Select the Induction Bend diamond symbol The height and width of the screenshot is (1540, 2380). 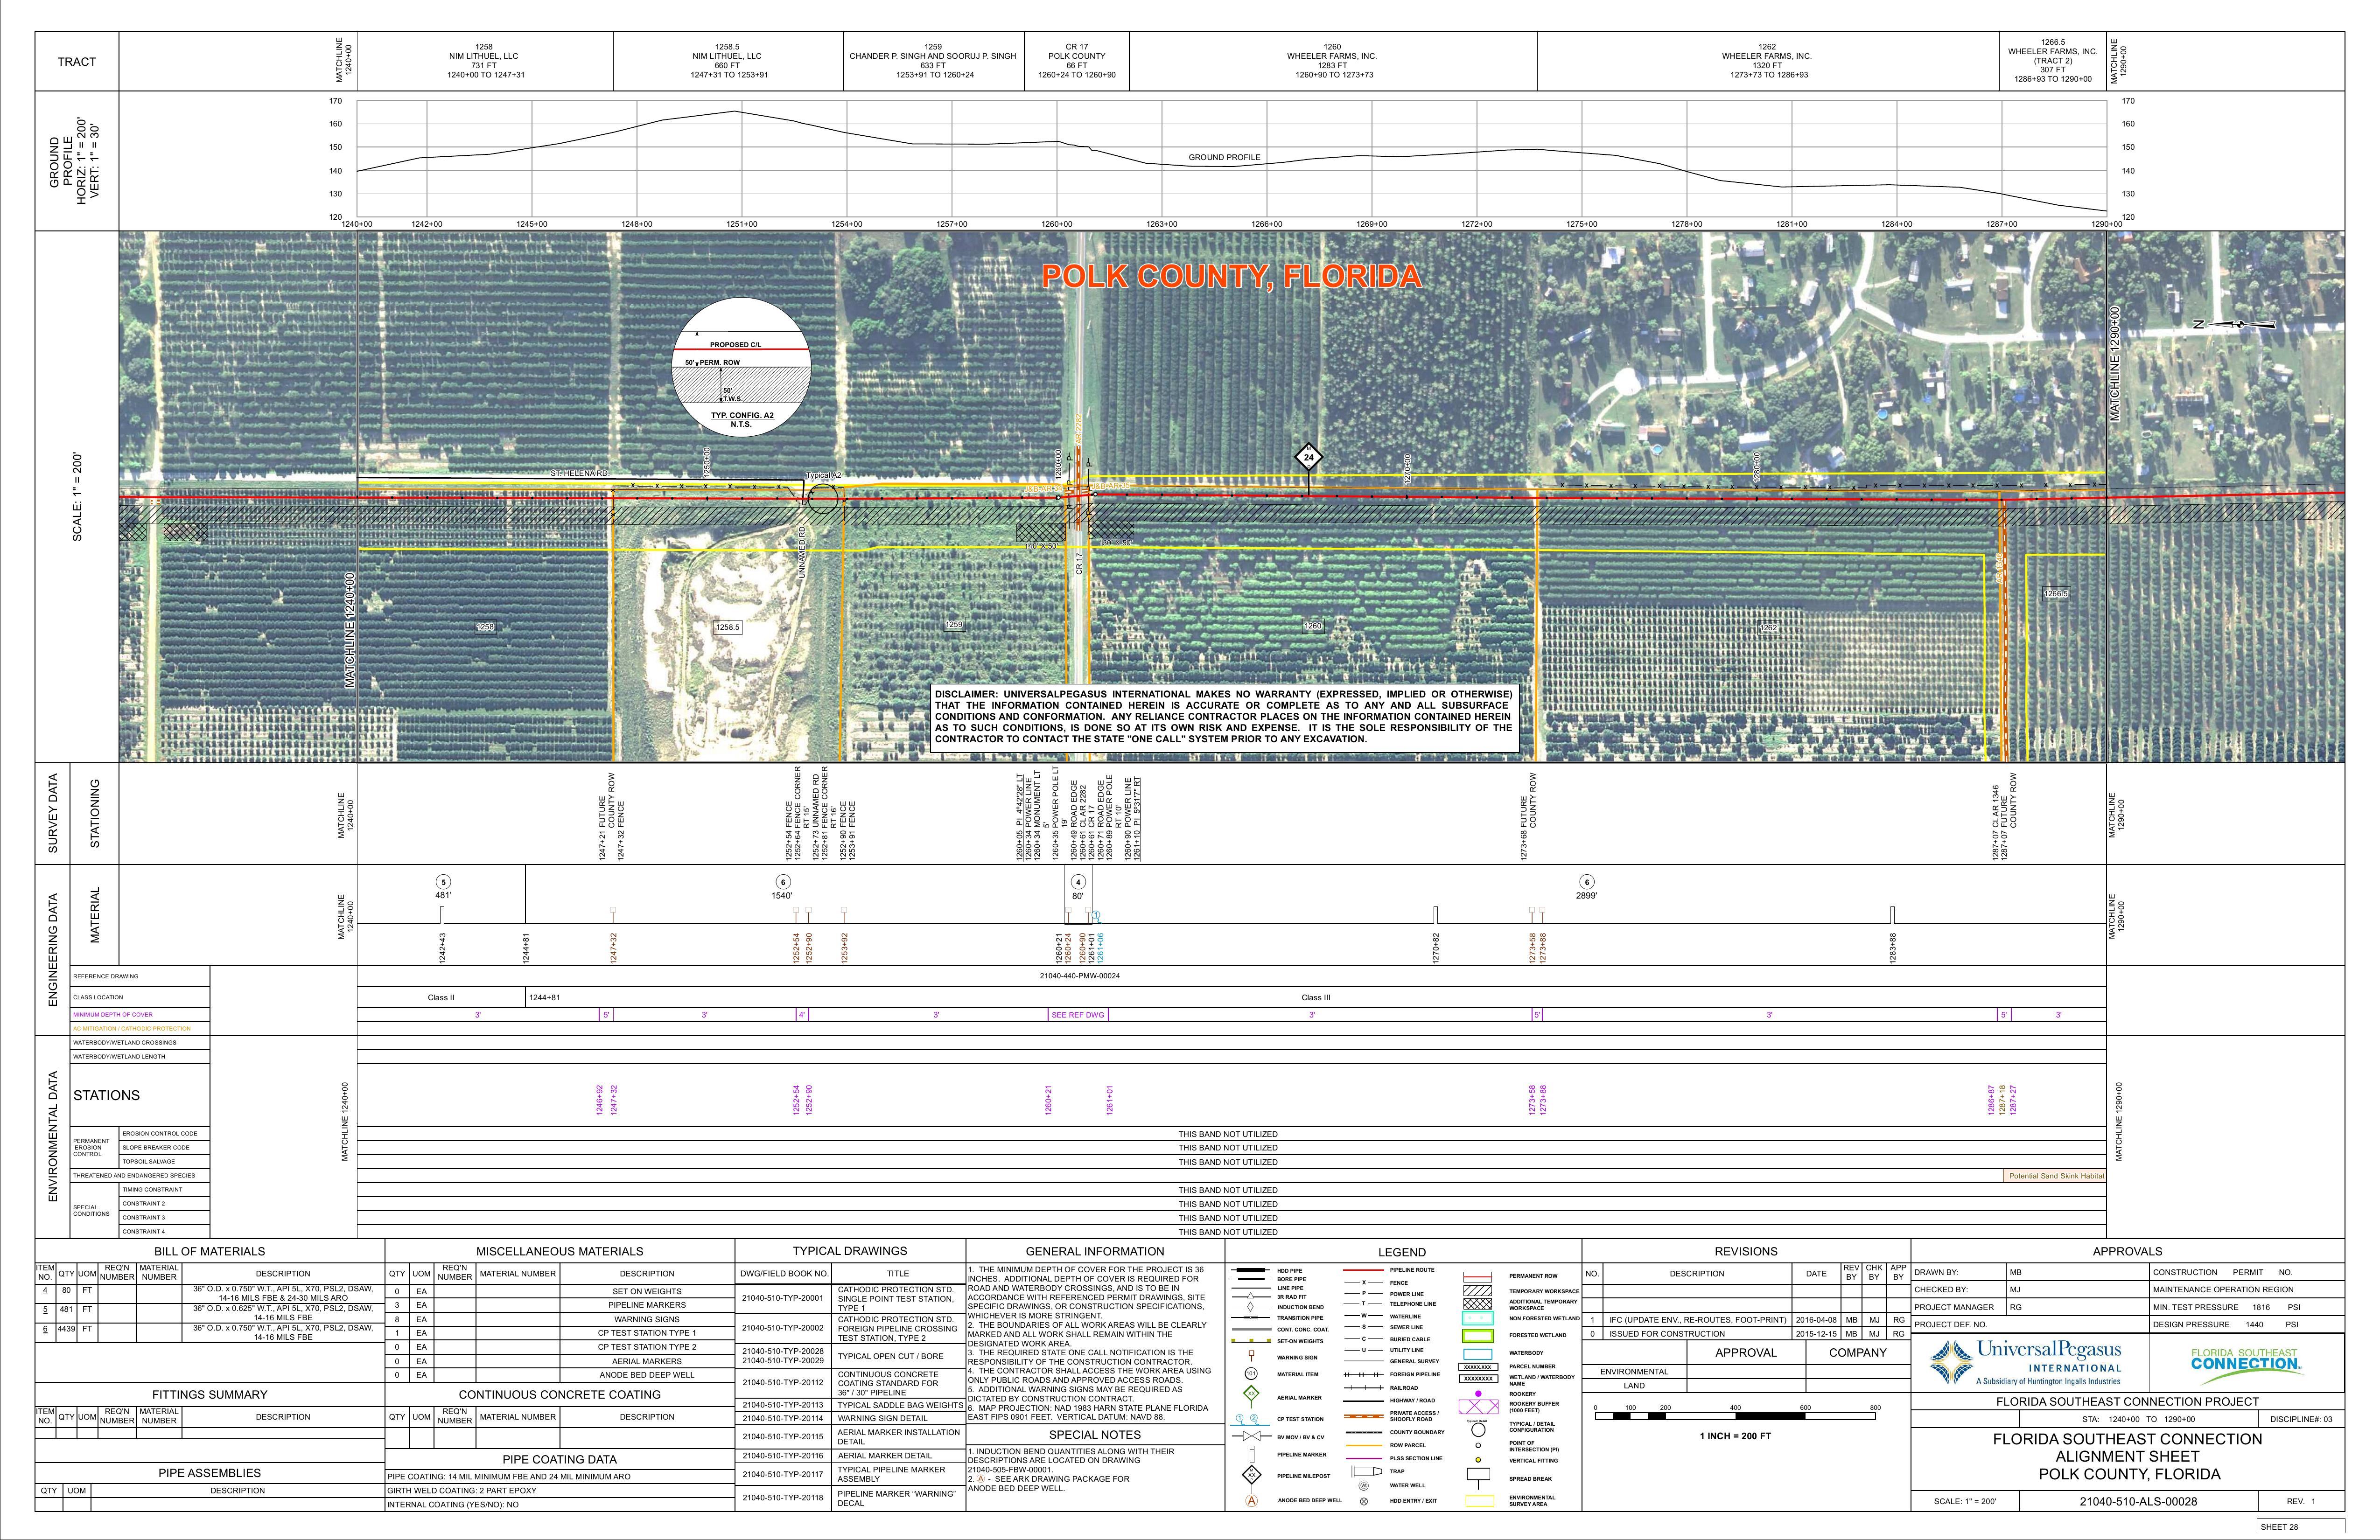pyautogui.click(x=1251, y=1307)
